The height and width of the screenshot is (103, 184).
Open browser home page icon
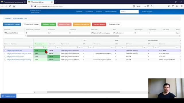[14, 6]
